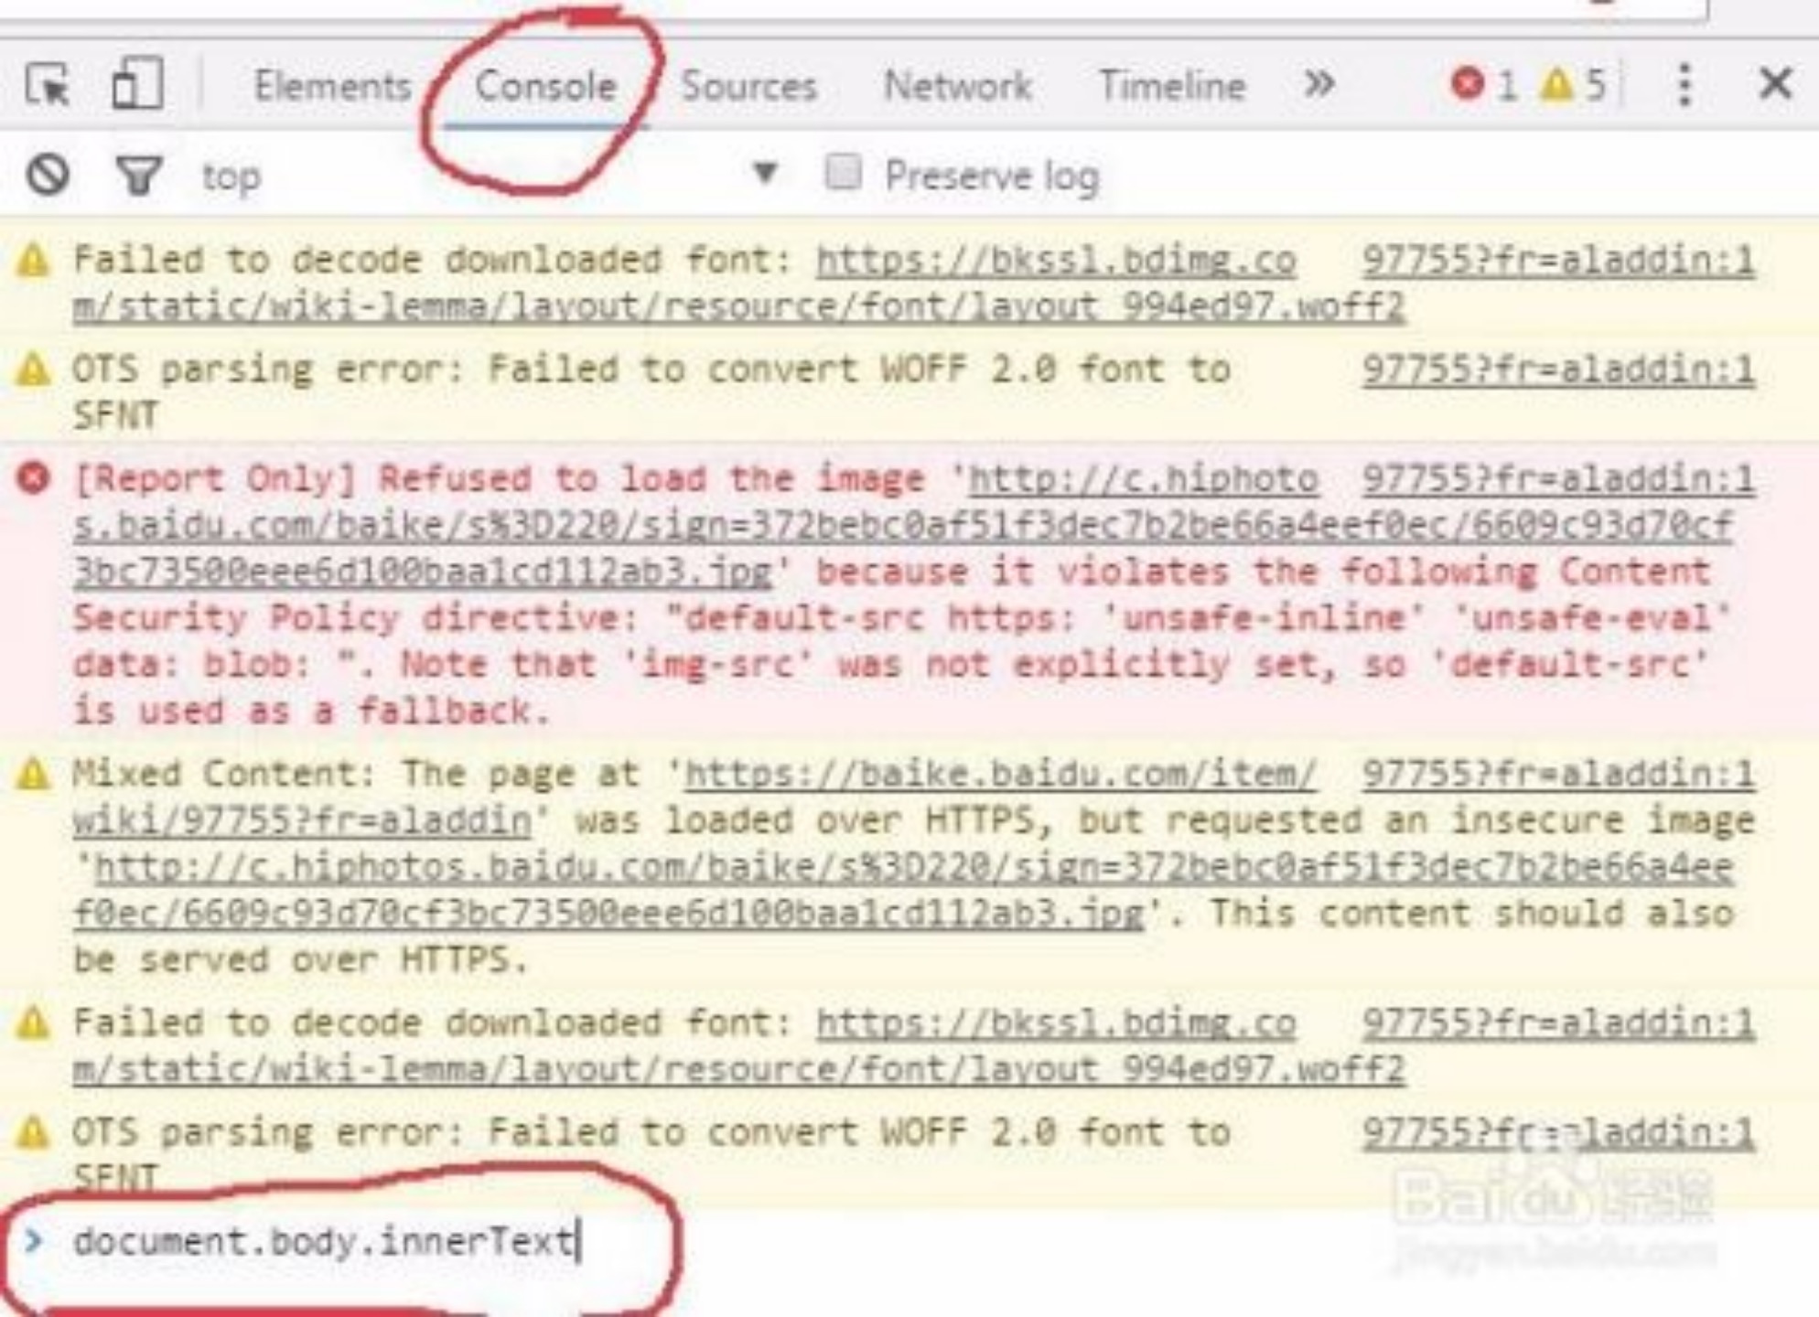The image size is (1819, 1317).
Task: Open the DevTools three-dot menu
Action: tap(1684, 85)
